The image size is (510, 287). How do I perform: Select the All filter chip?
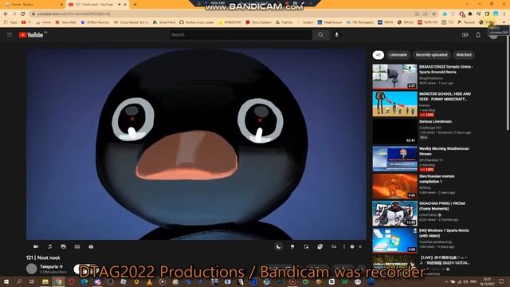[379, 55]
